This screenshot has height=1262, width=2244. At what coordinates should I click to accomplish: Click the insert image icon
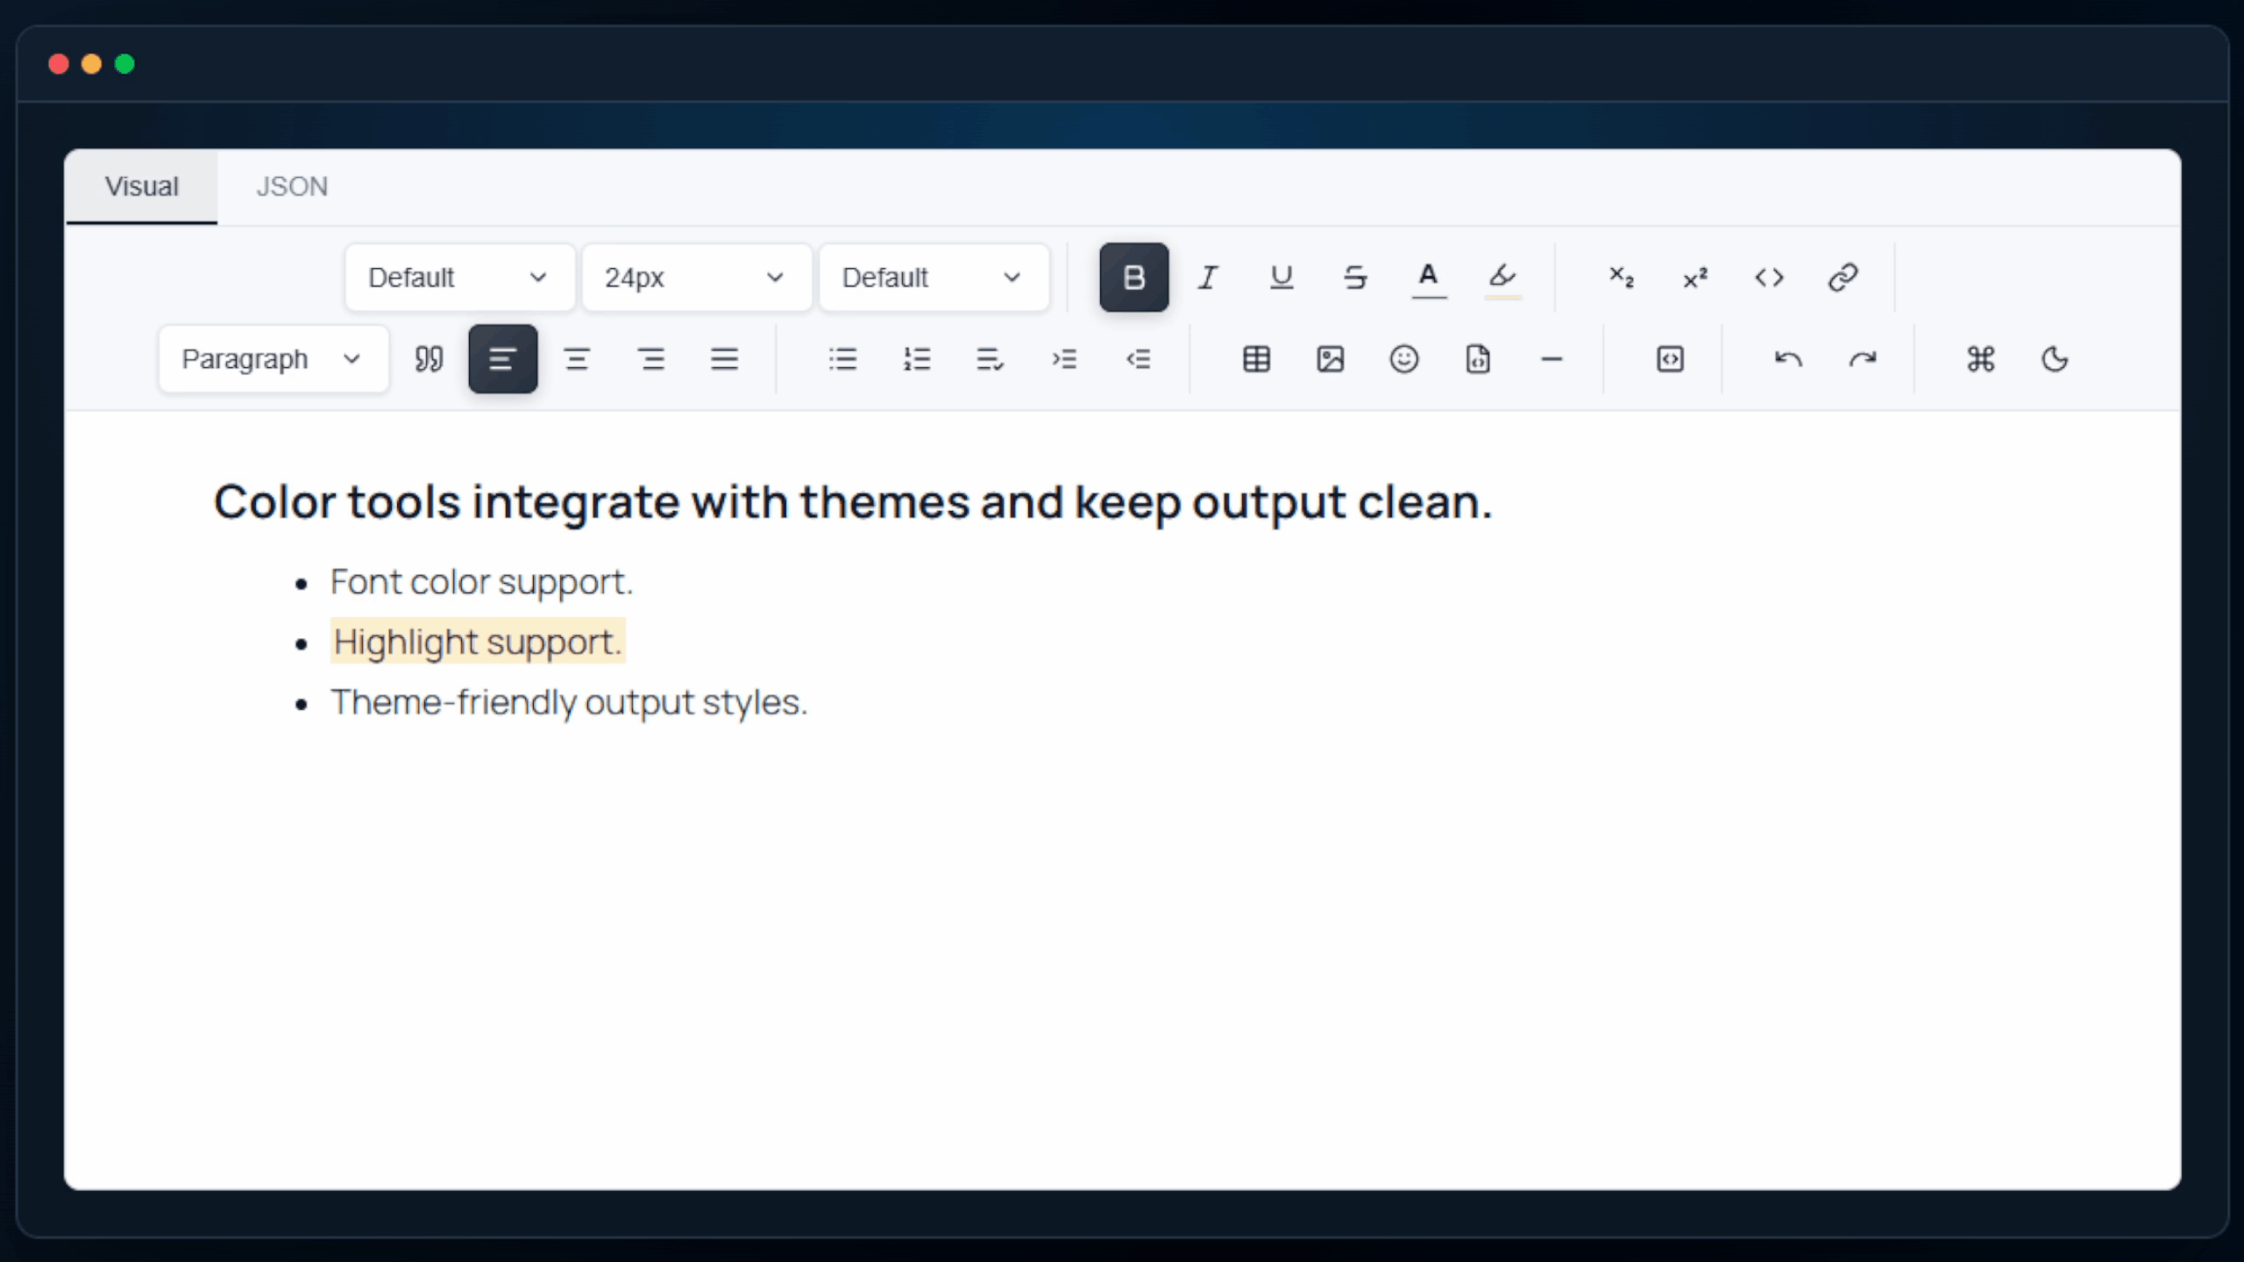coord(1330,359)
